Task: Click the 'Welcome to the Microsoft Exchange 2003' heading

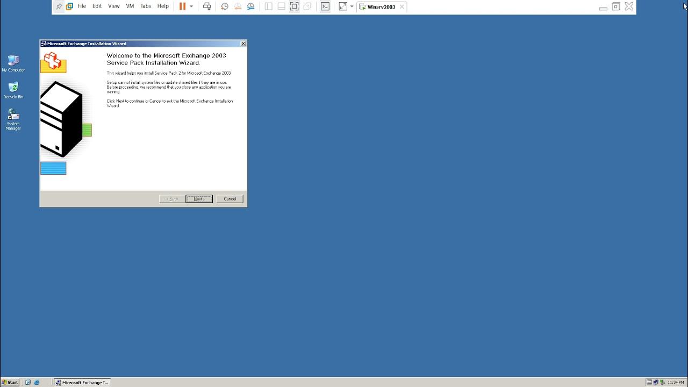Action: click(166, 59)
